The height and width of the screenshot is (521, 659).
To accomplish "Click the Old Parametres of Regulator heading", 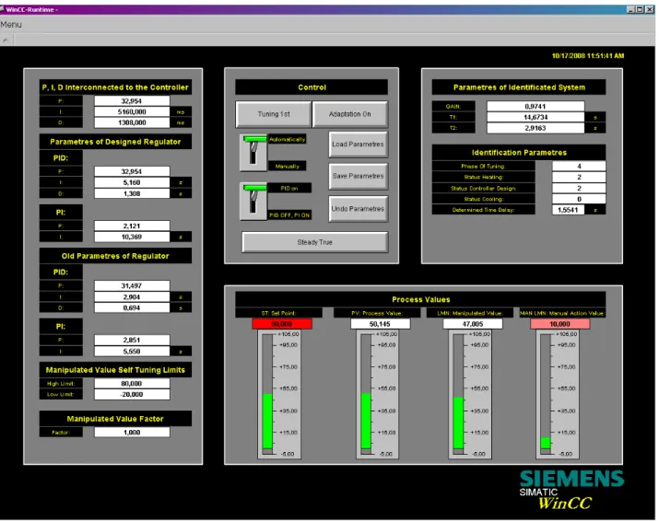I will (115, 256).
